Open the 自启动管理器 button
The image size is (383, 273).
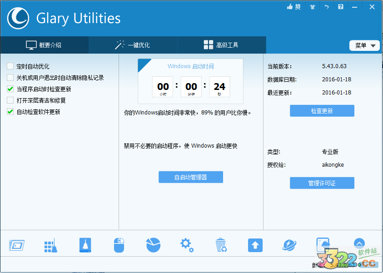coord(191,177)
